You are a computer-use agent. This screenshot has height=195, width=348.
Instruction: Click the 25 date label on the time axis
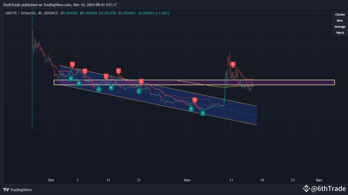pos(293,180)
